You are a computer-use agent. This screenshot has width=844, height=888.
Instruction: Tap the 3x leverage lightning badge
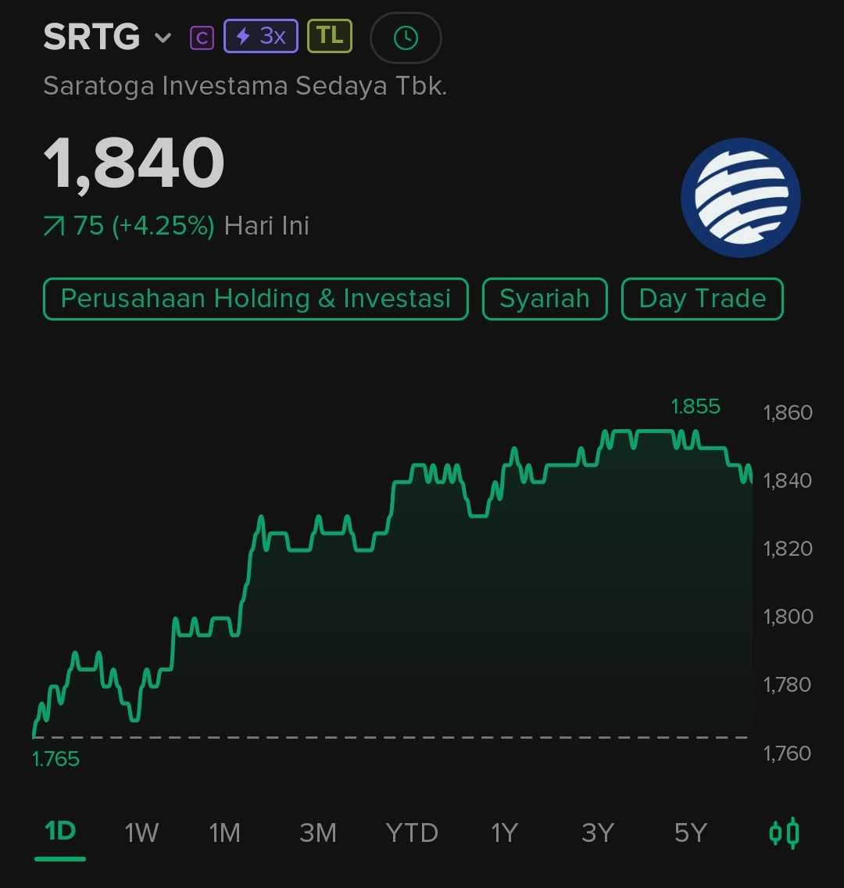[261, 36]
